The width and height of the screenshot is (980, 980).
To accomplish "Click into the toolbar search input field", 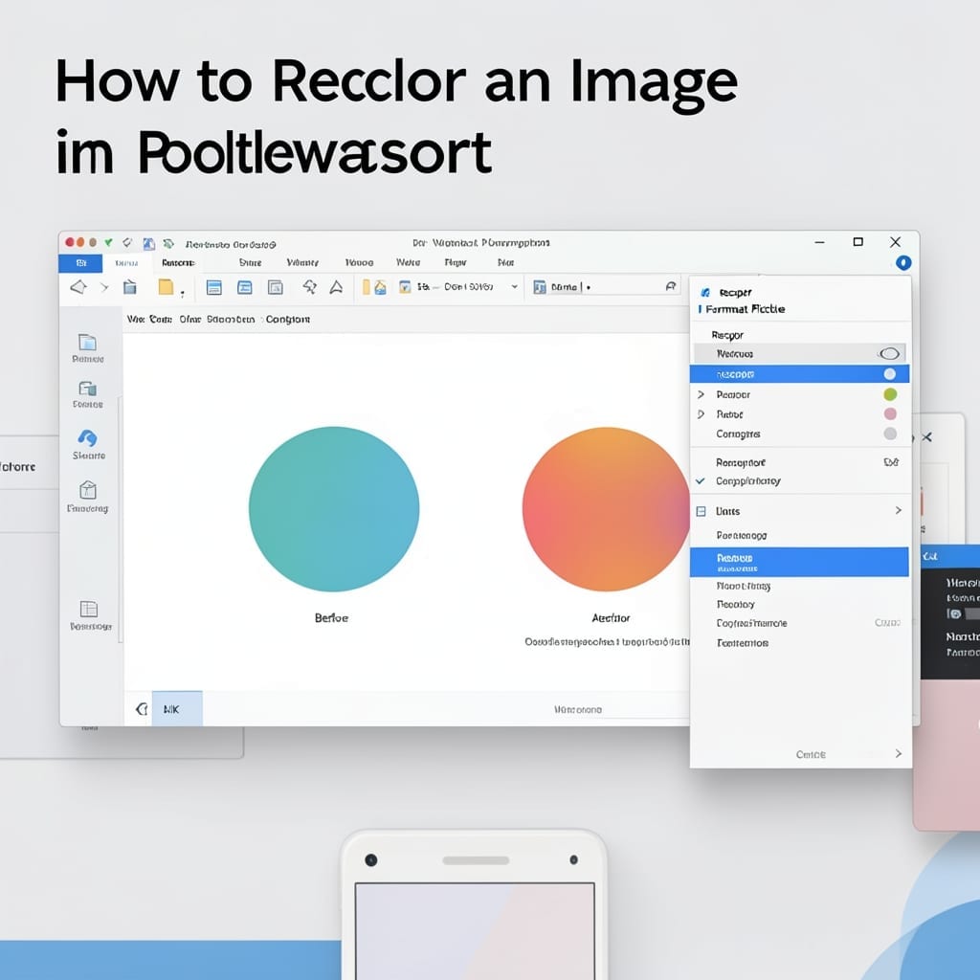I will click(605, 287).
